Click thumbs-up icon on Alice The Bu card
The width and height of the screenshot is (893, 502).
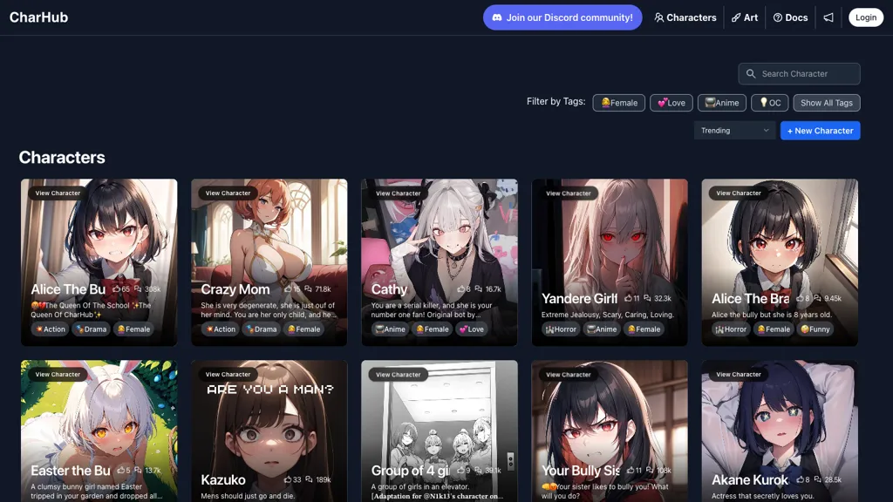[116, 288]
